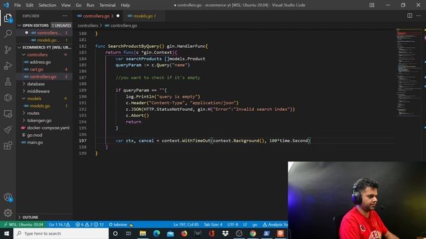The height and width of the screenshot is (239, 426).
Task: Click the Windows Start button
Action: (x=7, y=233)
